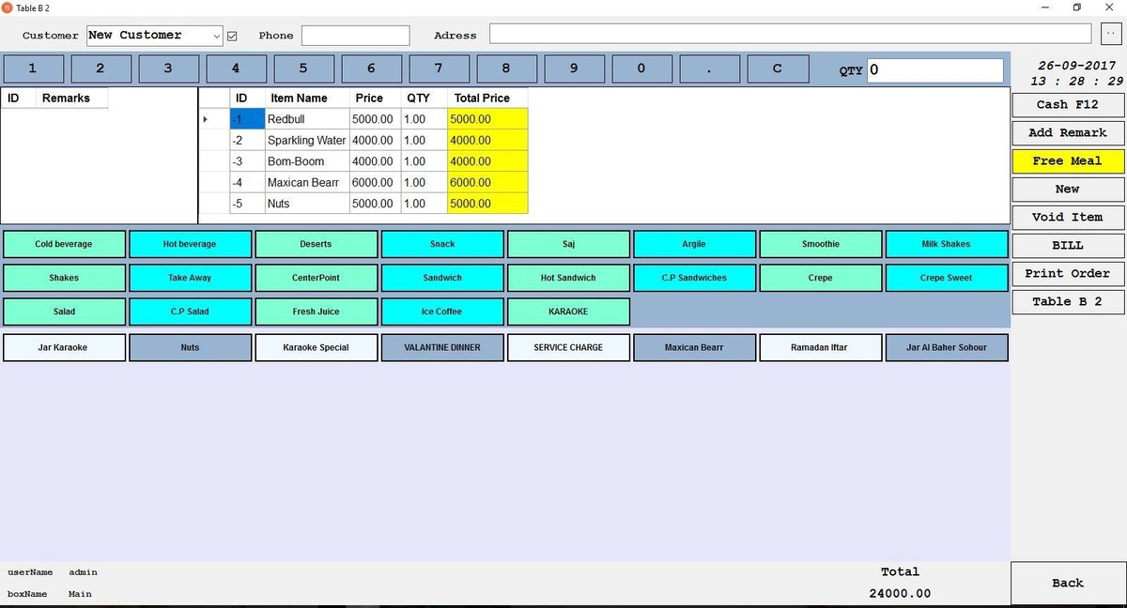The image size is (1127, 608).
Task: Click Add Remark button
Action: point(1068,132)
